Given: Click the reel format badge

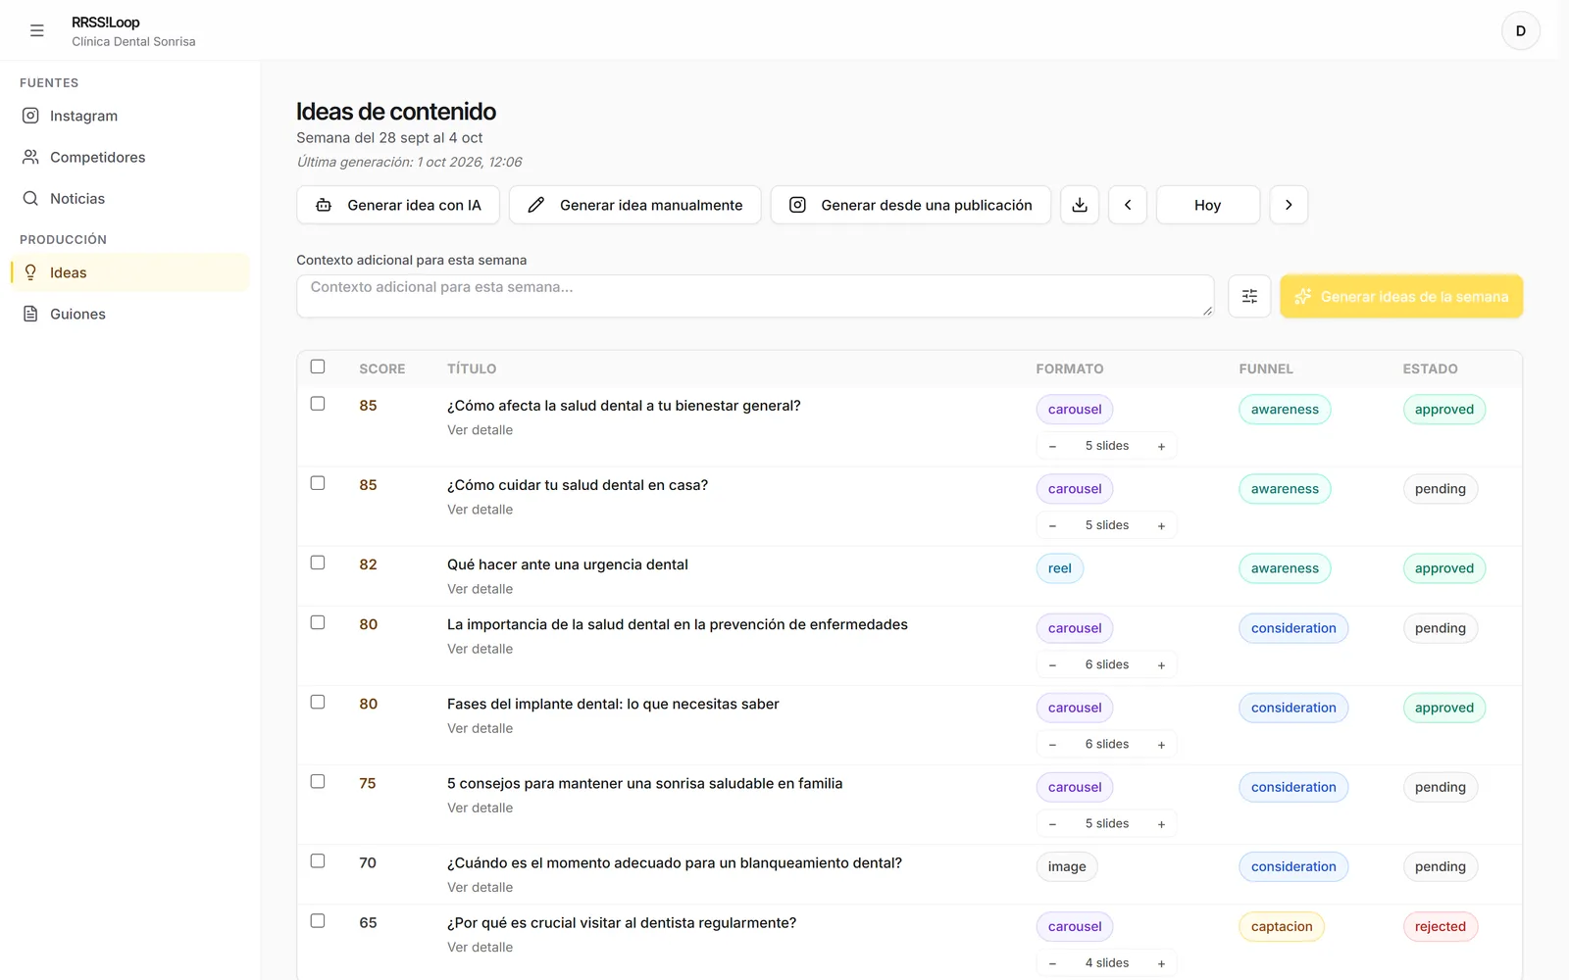Looking at the screenshot, I should coord(1059,568).
